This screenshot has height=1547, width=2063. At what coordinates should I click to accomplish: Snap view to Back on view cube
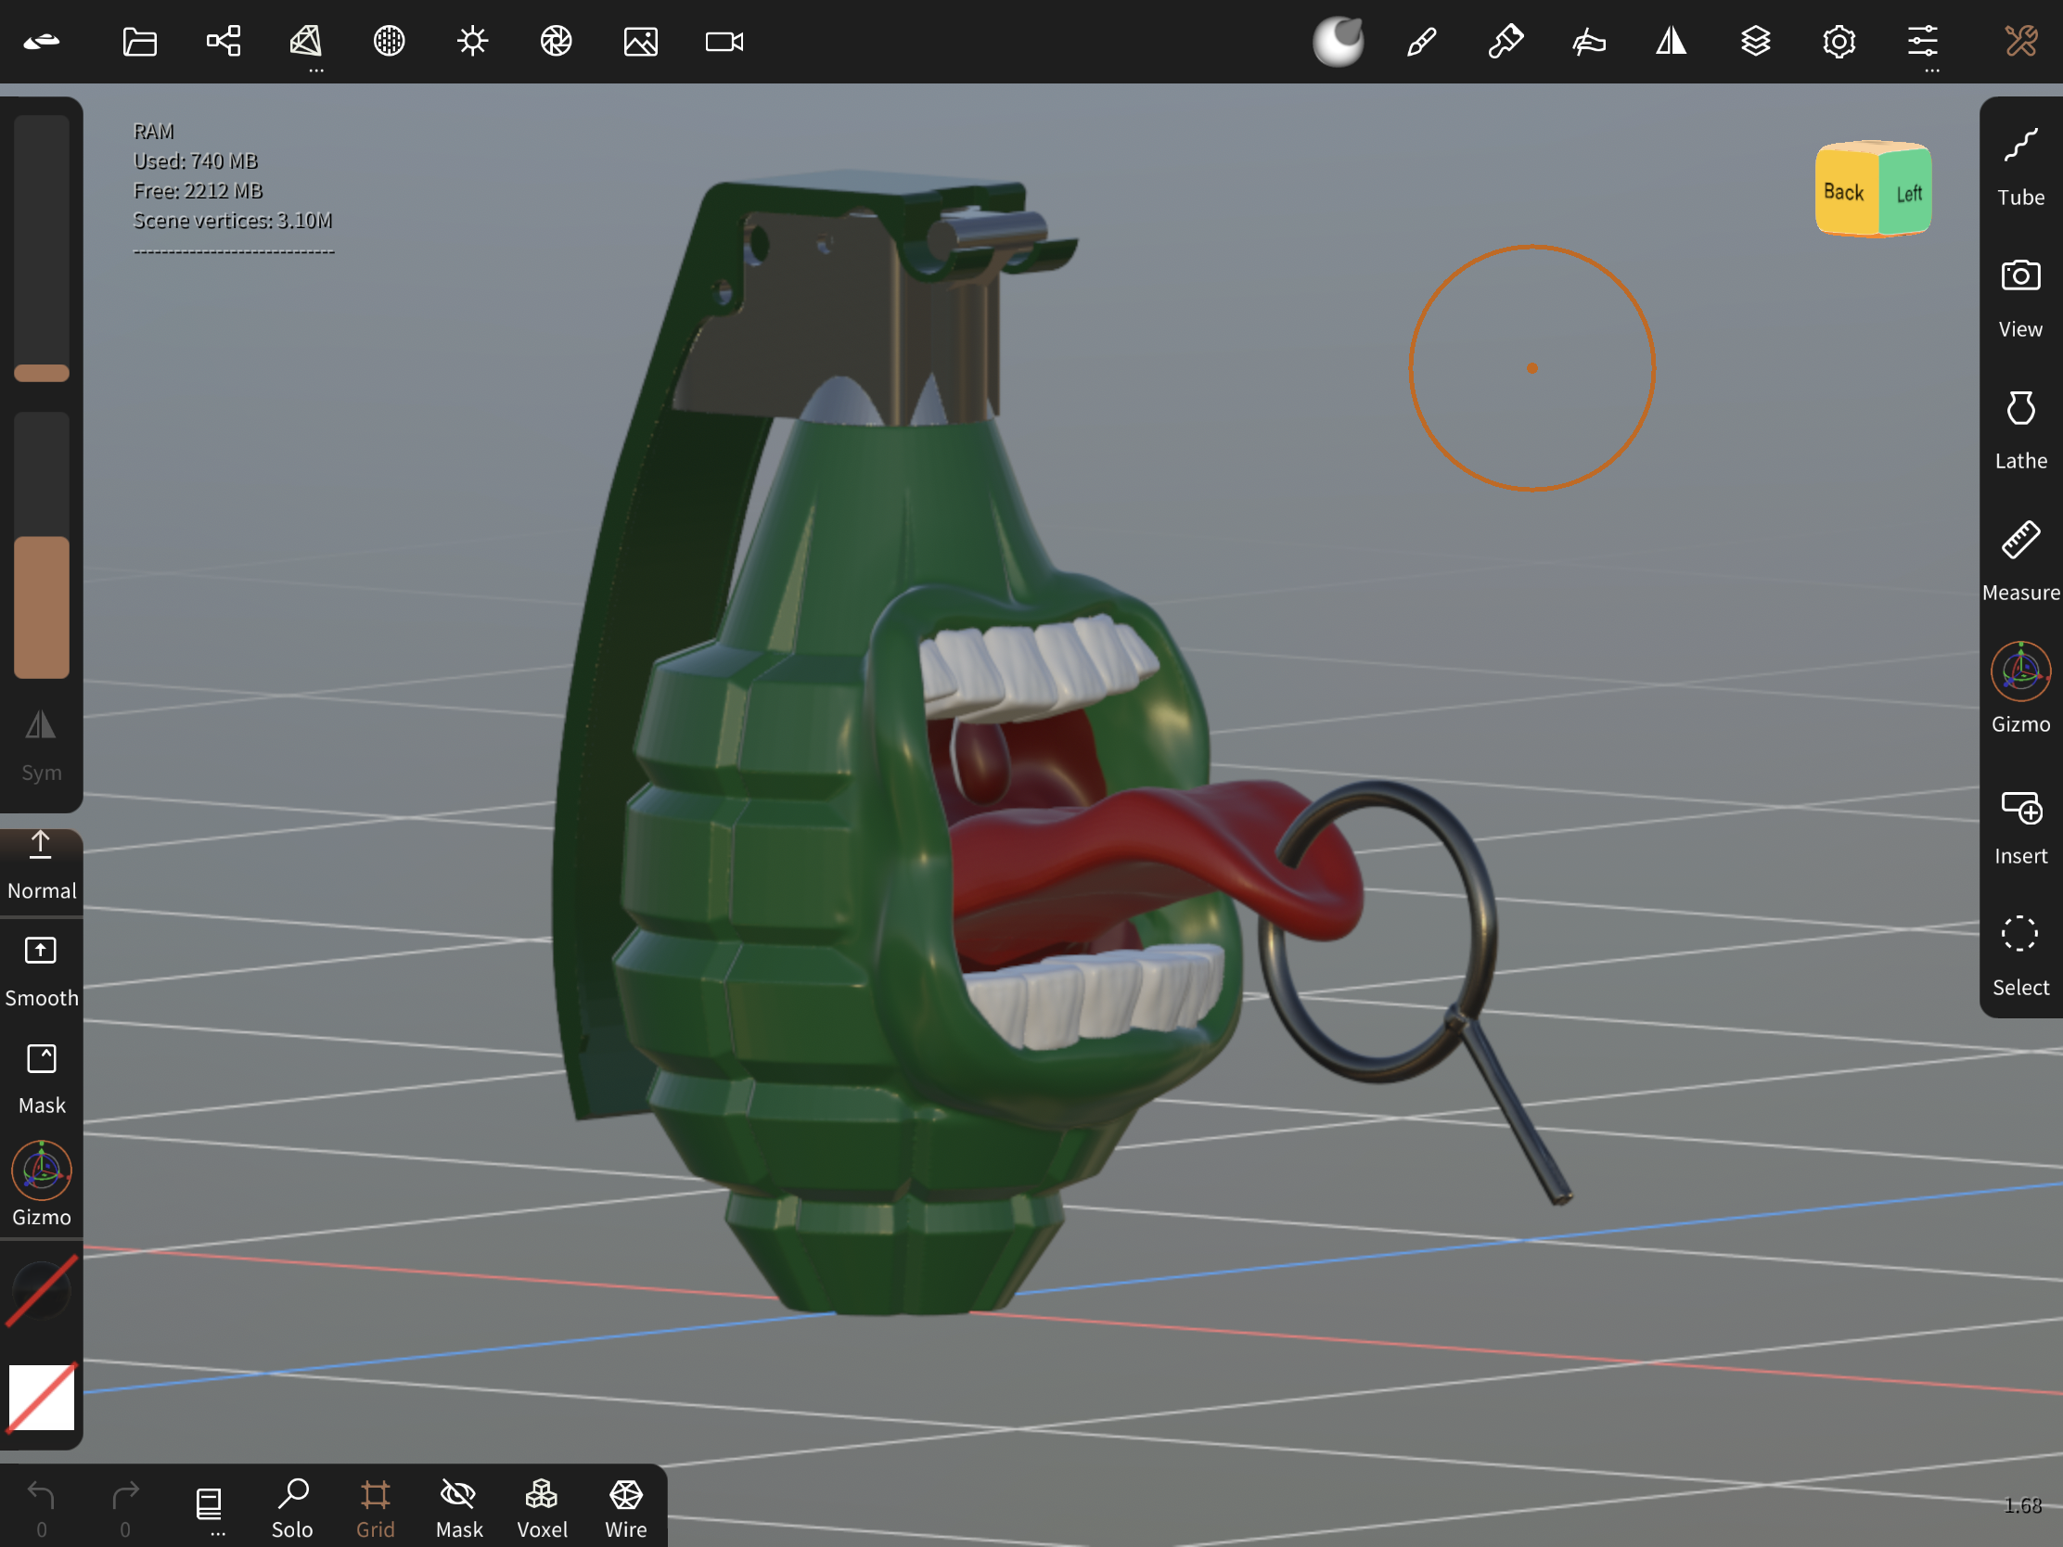1845,191
